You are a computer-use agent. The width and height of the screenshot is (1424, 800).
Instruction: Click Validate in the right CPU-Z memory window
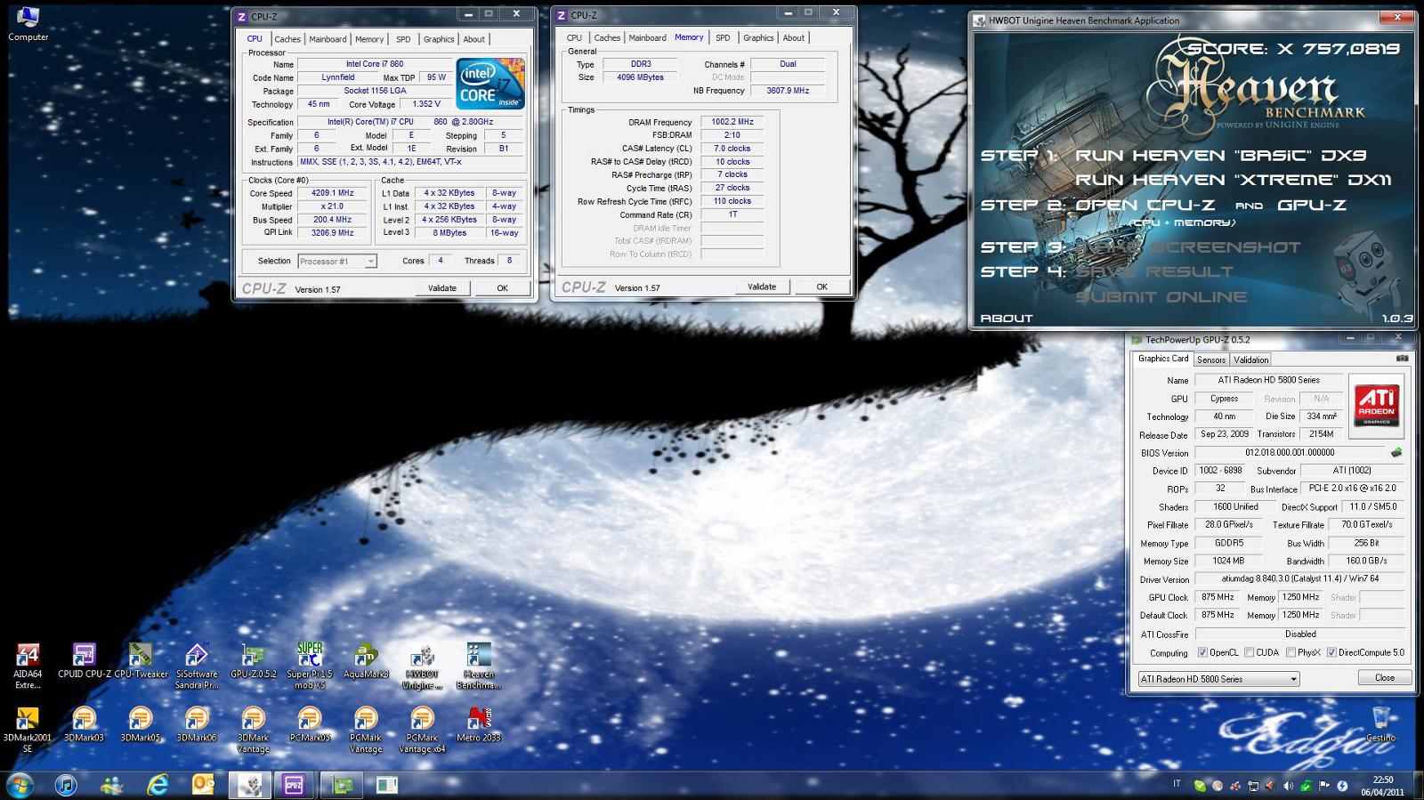(x=762, y=287)
